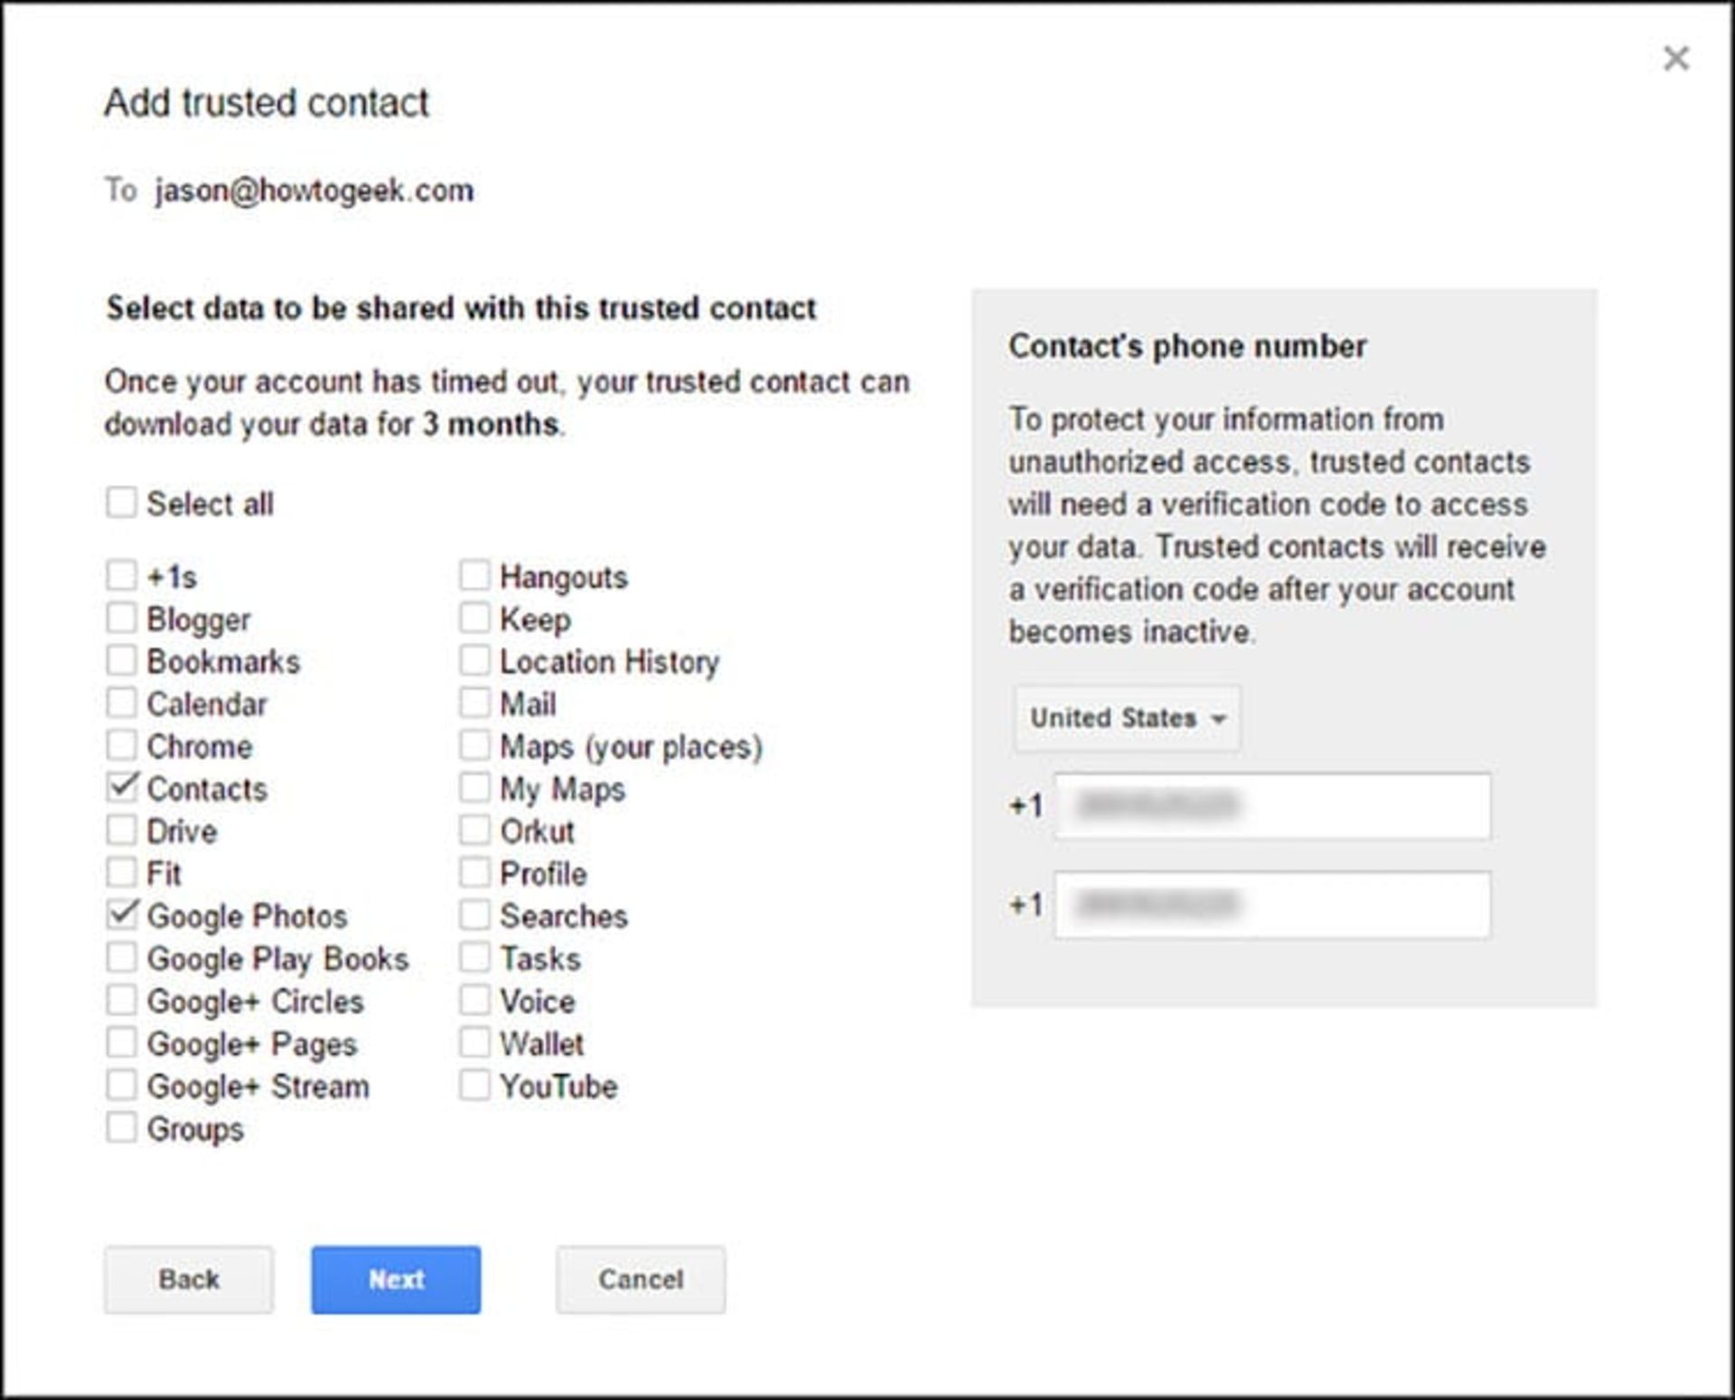The image size is (1735, 1400).
Task: Open the United States country dropdown
Action: pos(1127,719)
